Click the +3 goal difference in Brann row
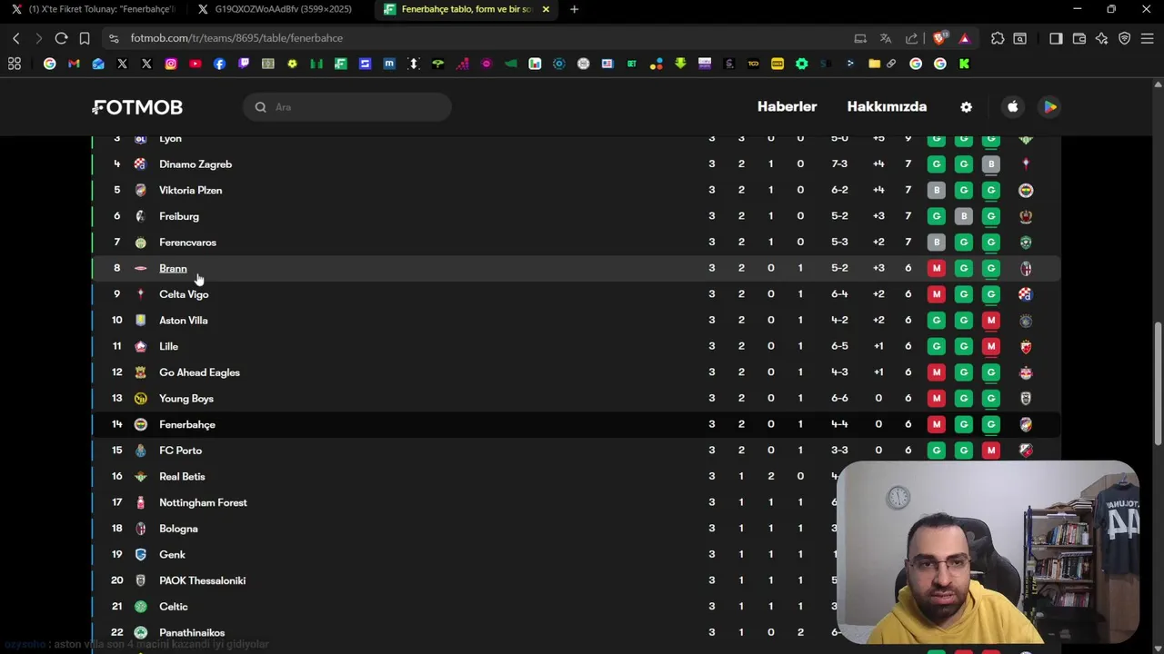 [878, 268]
